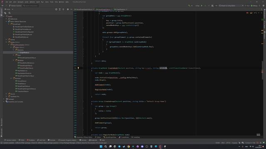Screen dimensions: 266x149
Task: Select TransitionData.cs in the tree
Action: pos(23,91)
